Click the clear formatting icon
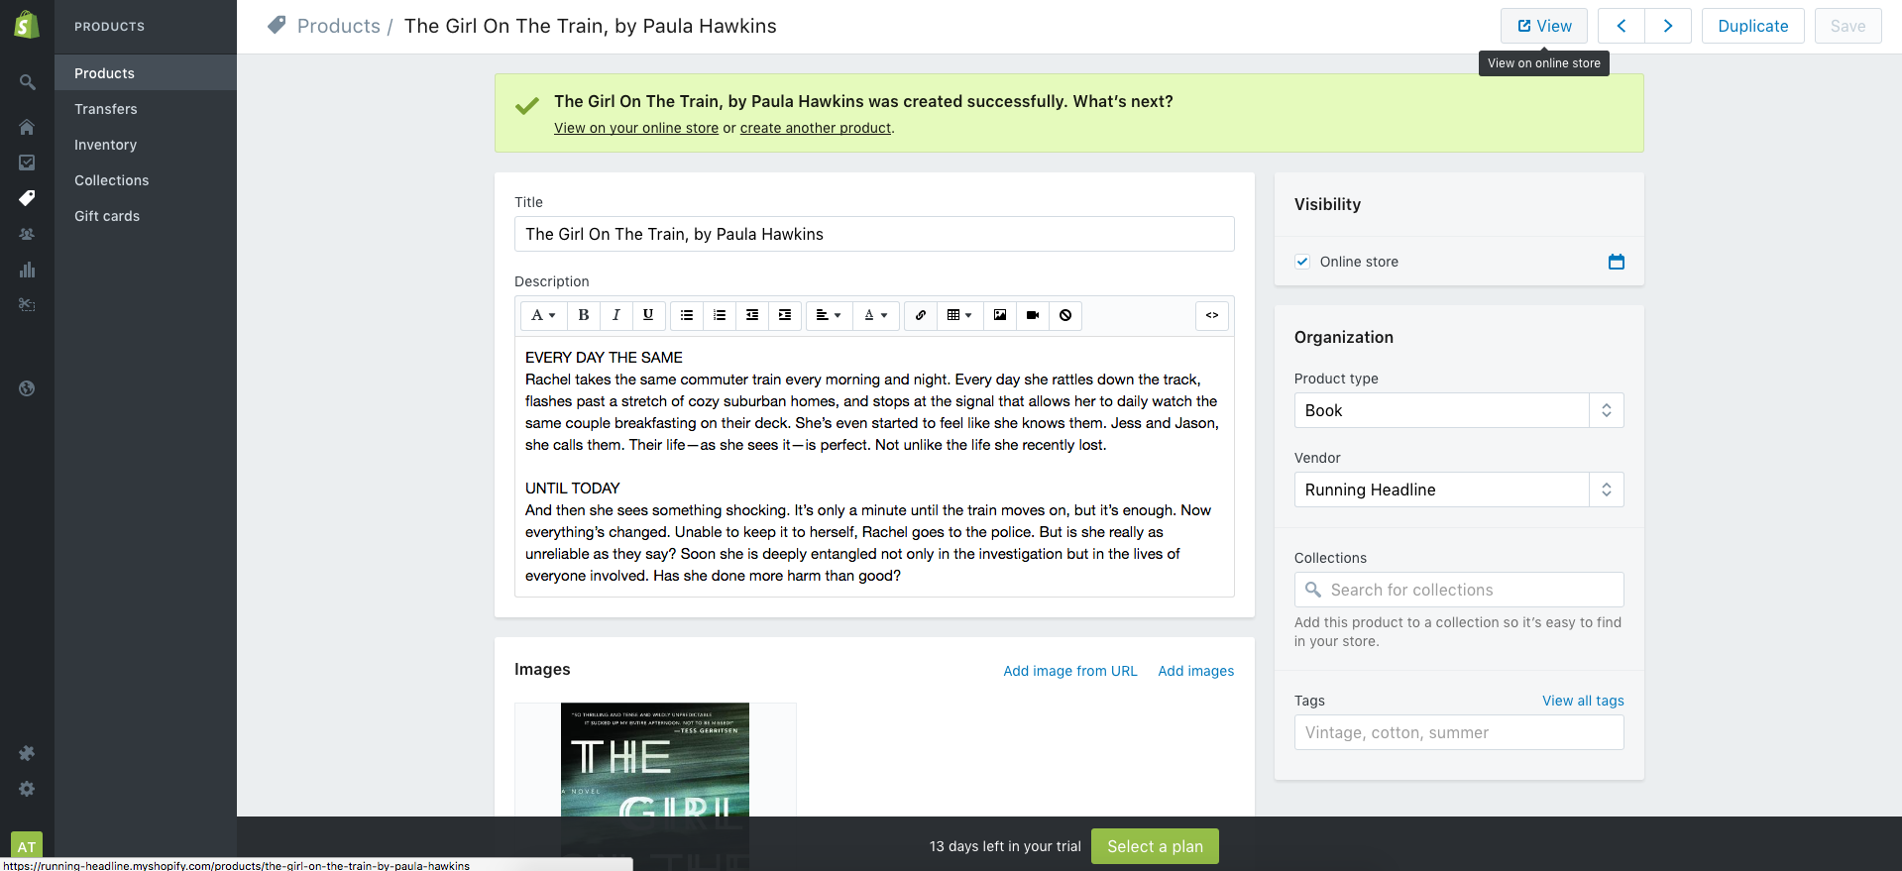This screenshot has height=871, width=1902. (1065, 315)
